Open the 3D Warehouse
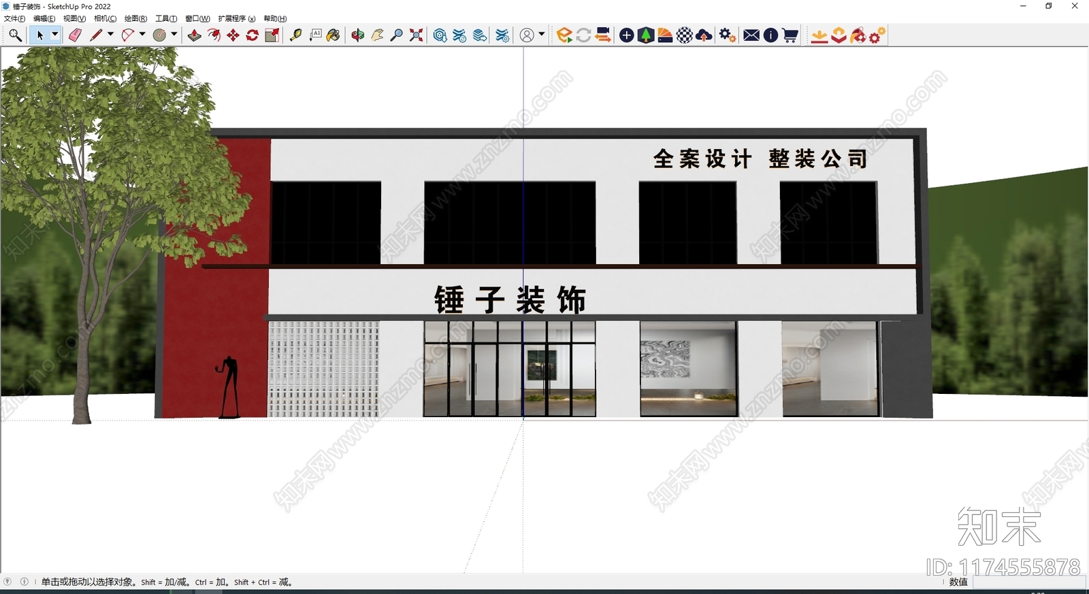The width and height of the screenshot is (1089, 594). (x=440, y=35)
